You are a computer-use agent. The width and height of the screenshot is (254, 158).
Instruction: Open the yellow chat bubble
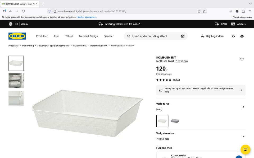pos(245,150)
